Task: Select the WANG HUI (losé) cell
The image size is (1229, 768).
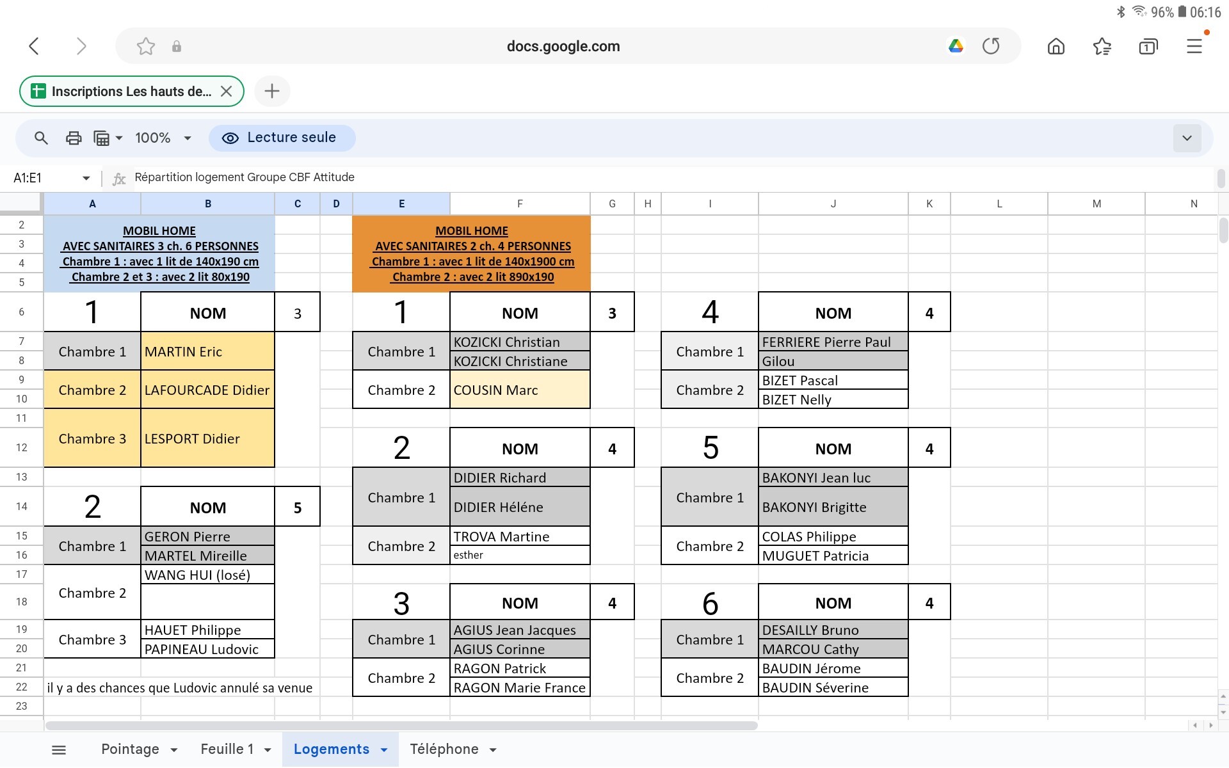Action: 207,574
